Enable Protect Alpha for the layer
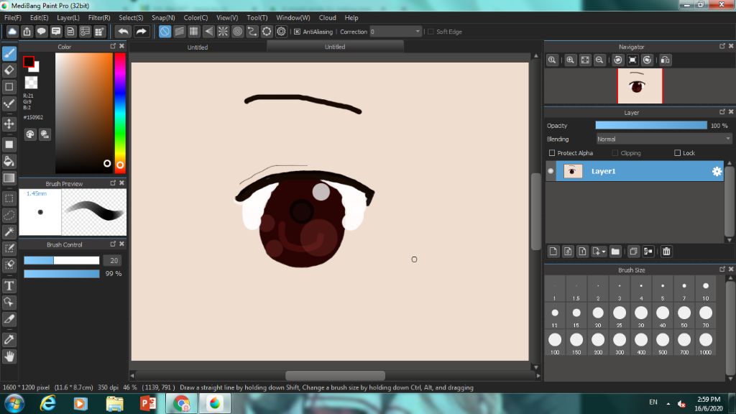 point(552,153)
